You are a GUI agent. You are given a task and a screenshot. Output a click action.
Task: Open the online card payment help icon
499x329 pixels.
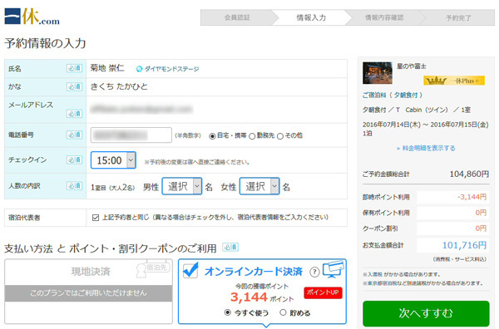point(314,272)
